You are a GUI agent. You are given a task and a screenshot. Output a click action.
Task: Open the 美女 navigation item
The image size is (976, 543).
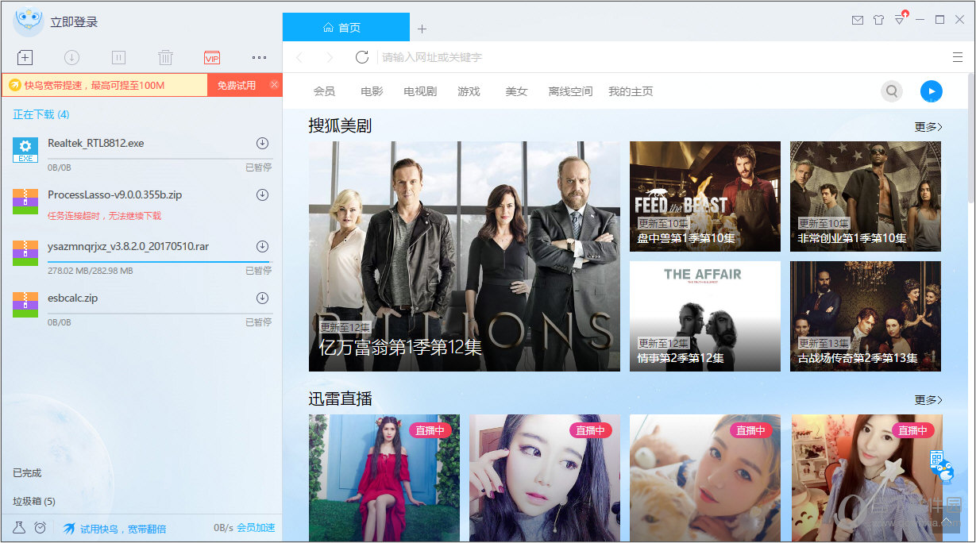point(516,91)
